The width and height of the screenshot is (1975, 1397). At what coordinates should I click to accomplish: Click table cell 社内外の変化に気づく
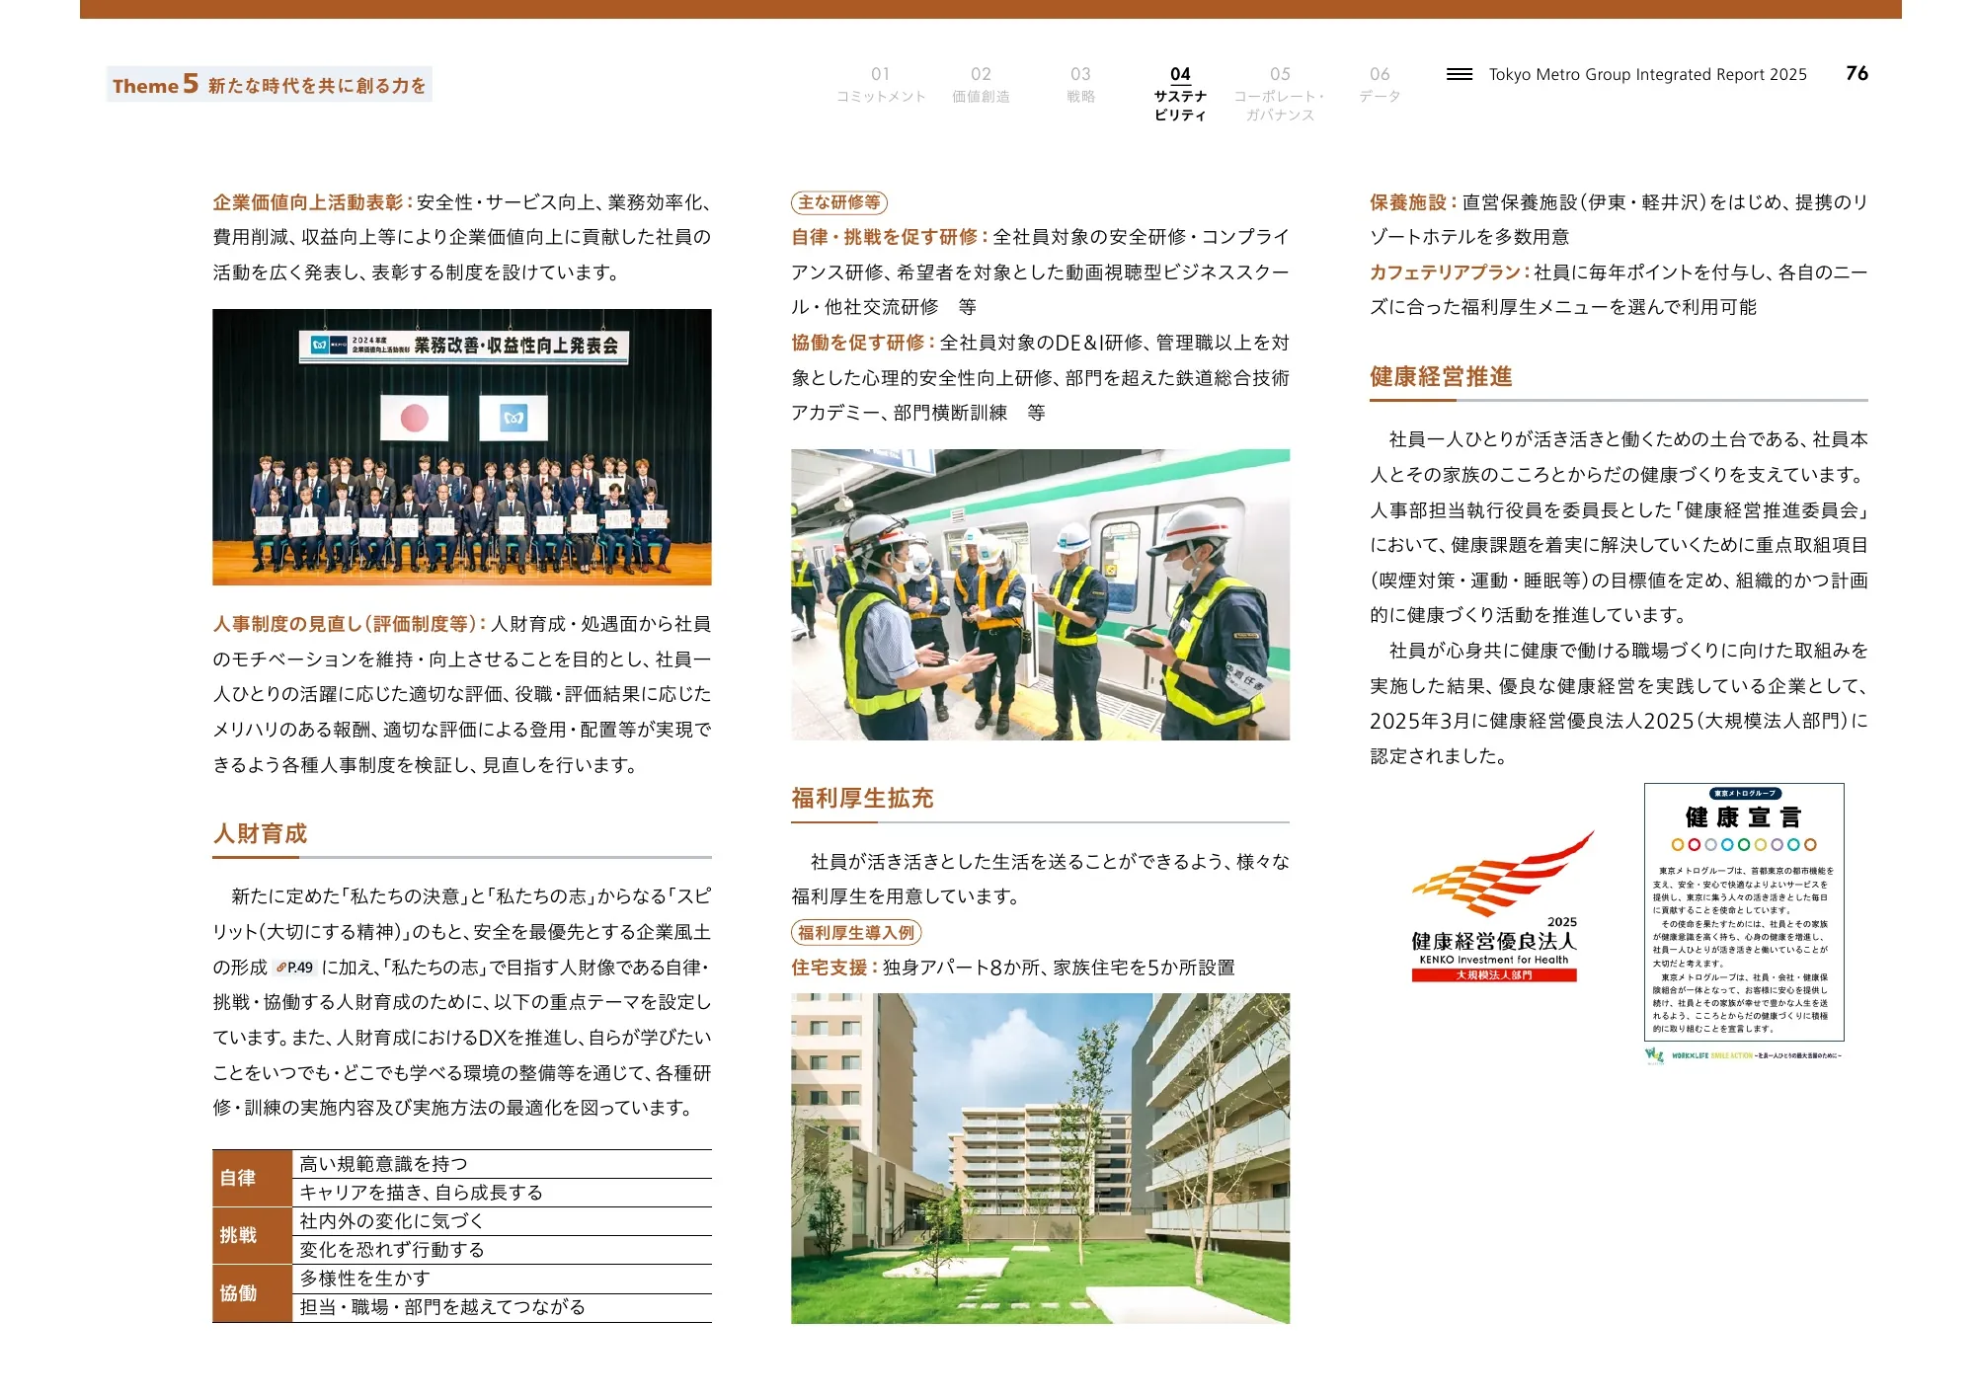tap(502, 1221)
